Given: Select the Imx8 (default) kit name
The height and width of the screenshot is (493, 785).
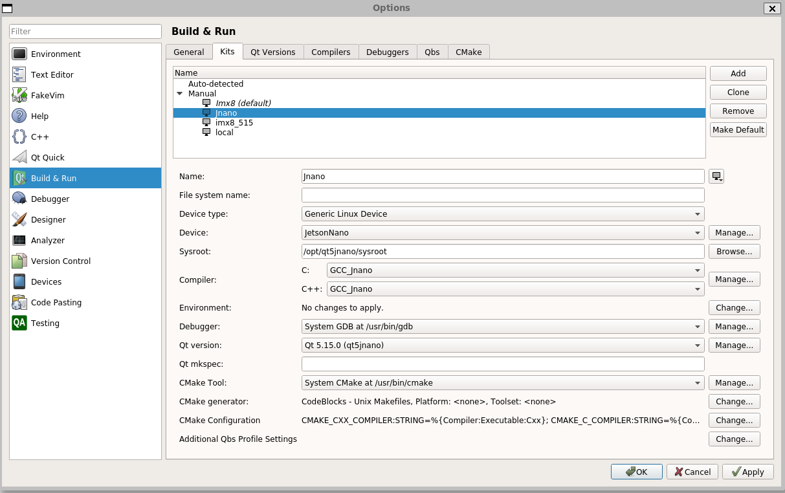Looking at the screenshot, I should [x=243, y=103].
